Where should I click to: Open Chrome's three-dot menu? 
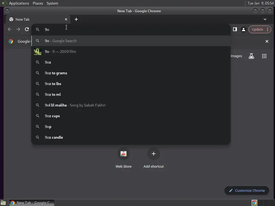(268, 30)
